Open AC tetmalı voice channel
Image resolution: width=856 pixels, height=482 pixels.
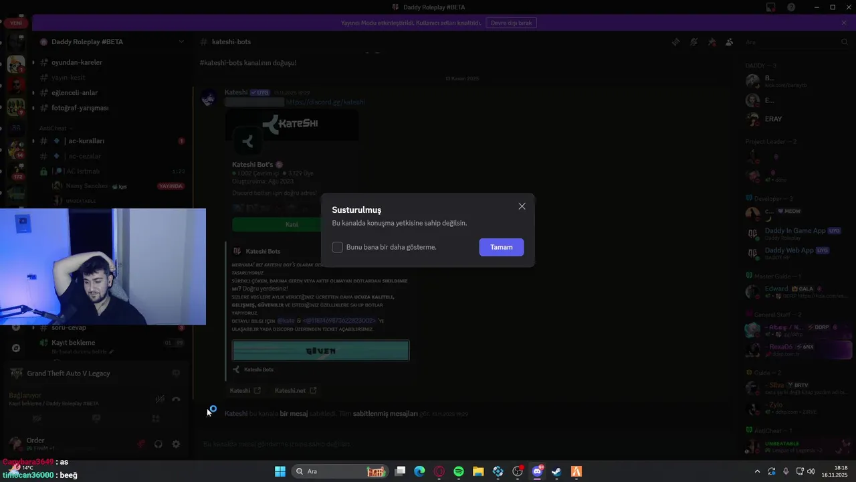(111, 171)
